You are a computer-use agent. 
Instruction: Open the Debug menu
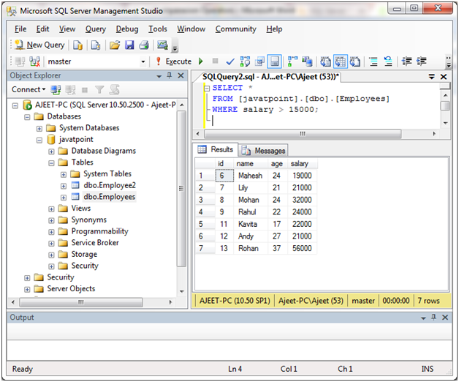click(x=127, y=29)
